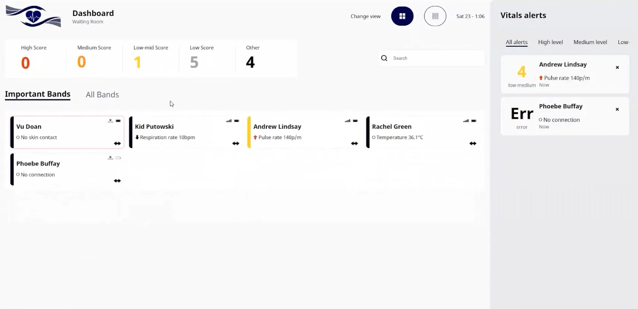This screenshot has width=638, height=309.
Task: Expand Andrew Lindsay band card arrows
Action: pos(354,143)
